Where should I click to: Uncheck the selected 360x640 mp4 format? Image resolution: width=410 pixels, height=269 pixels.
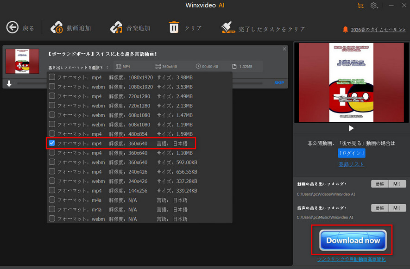point(52,144)
